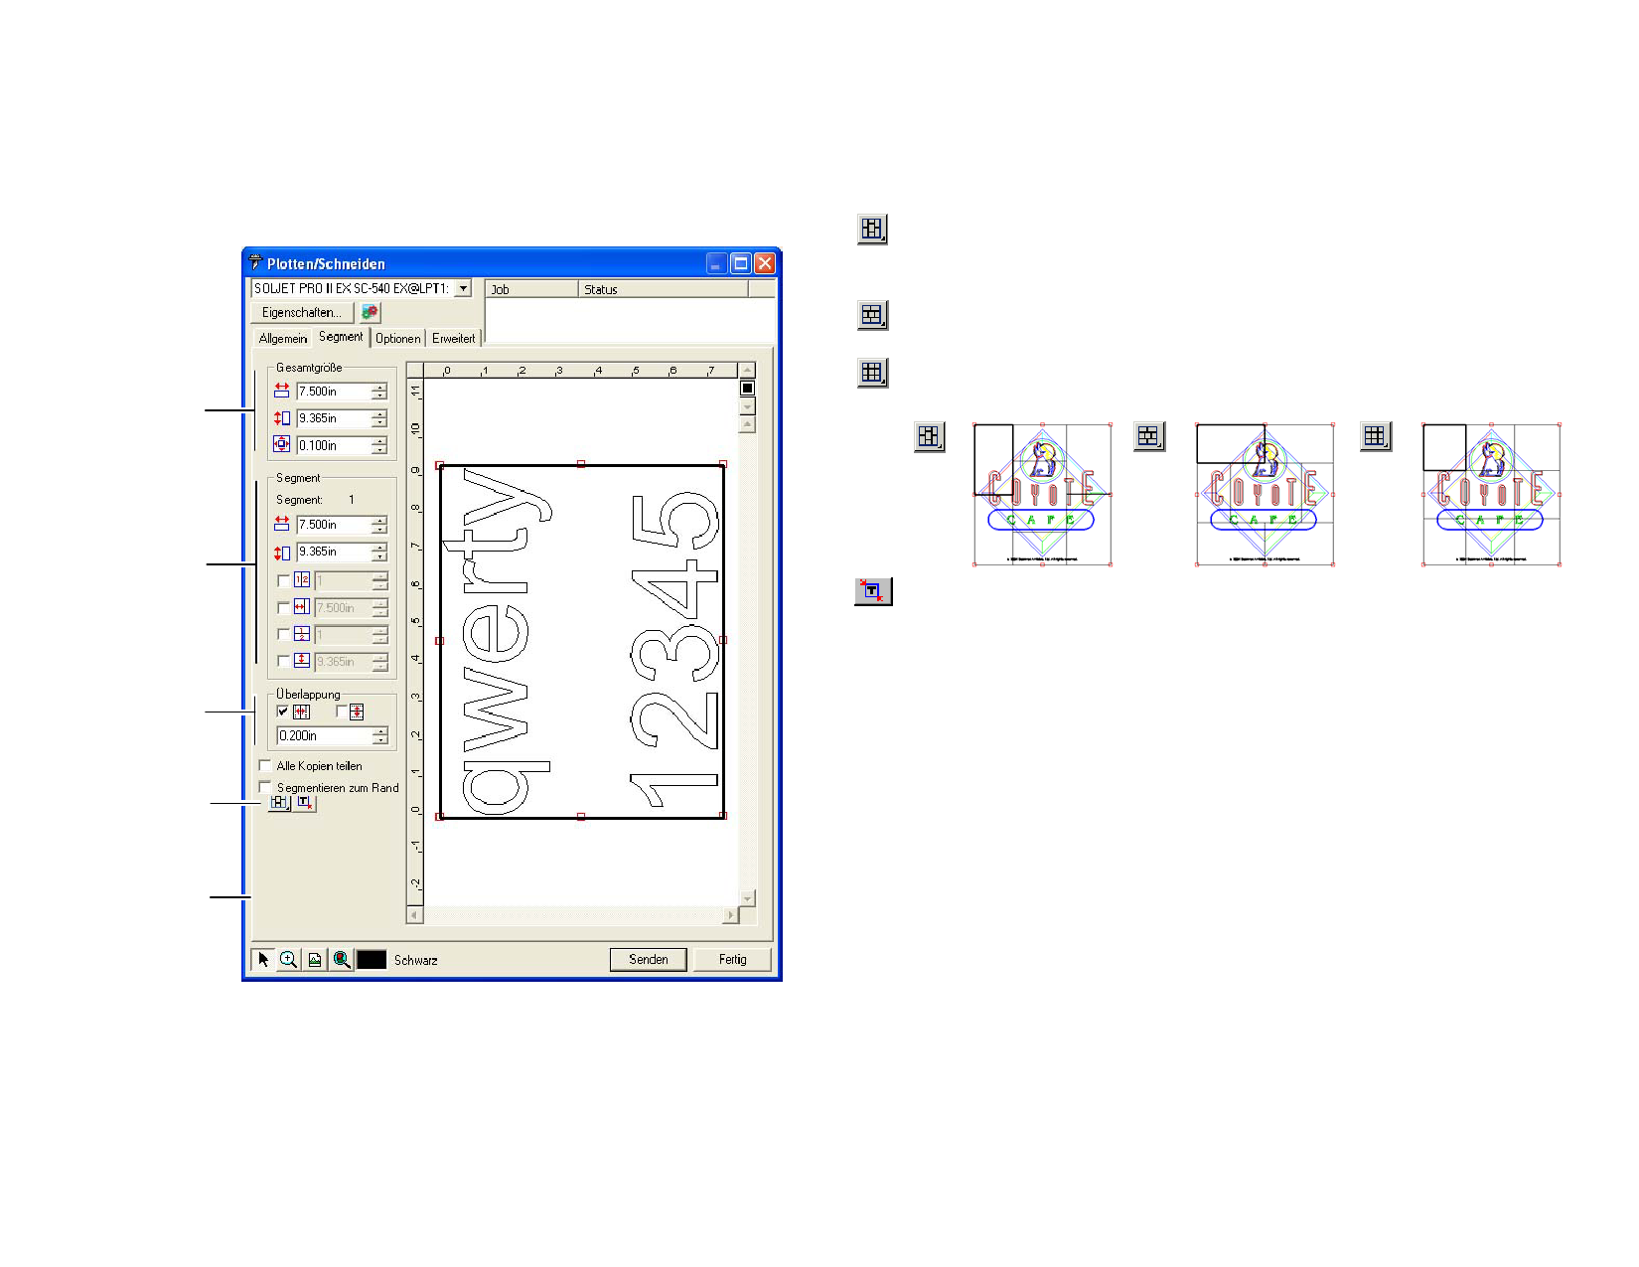Click the segment layout icon below Segmentieren
The height and width of the screenshot is (1267, 1639).
[279, 803]
